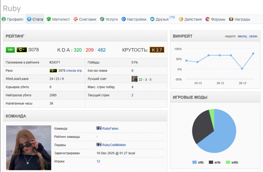Open the team players count 12
Image resolution: width=263 pixels, height=172 pixels.
[98, 161]
